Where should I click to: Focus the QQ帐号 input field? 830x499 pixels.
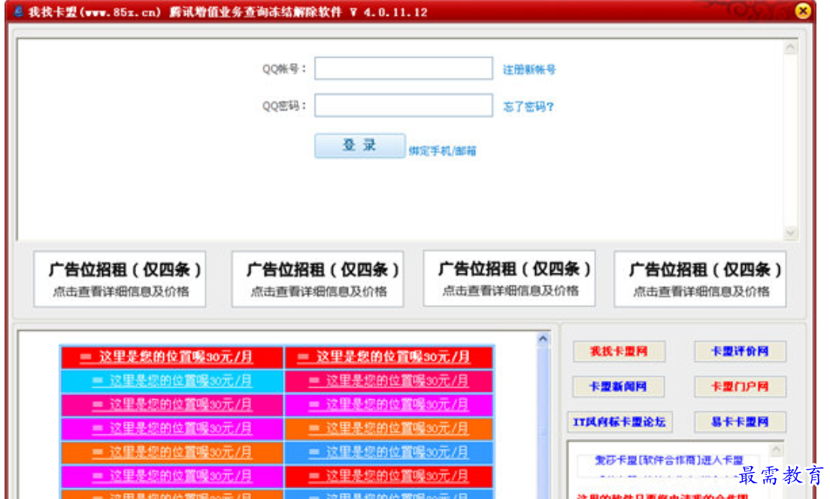tap(404, 68)
